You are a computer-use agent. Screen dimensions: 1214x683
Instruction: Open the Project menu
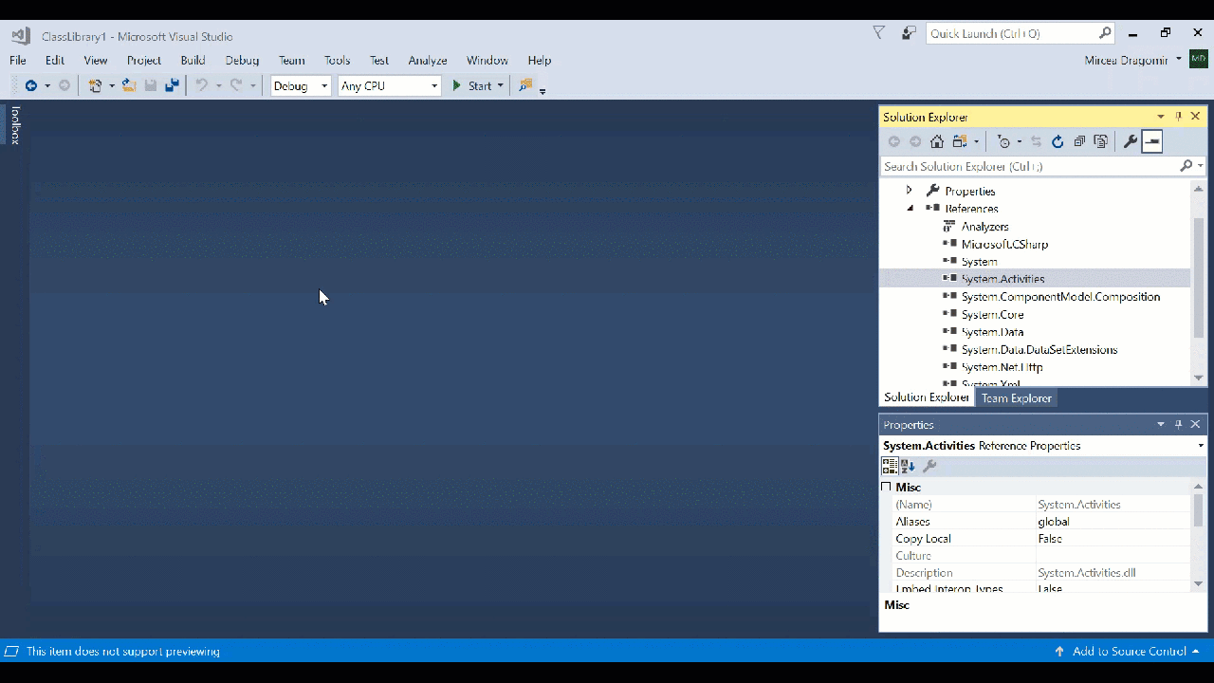tap(144, 60)
